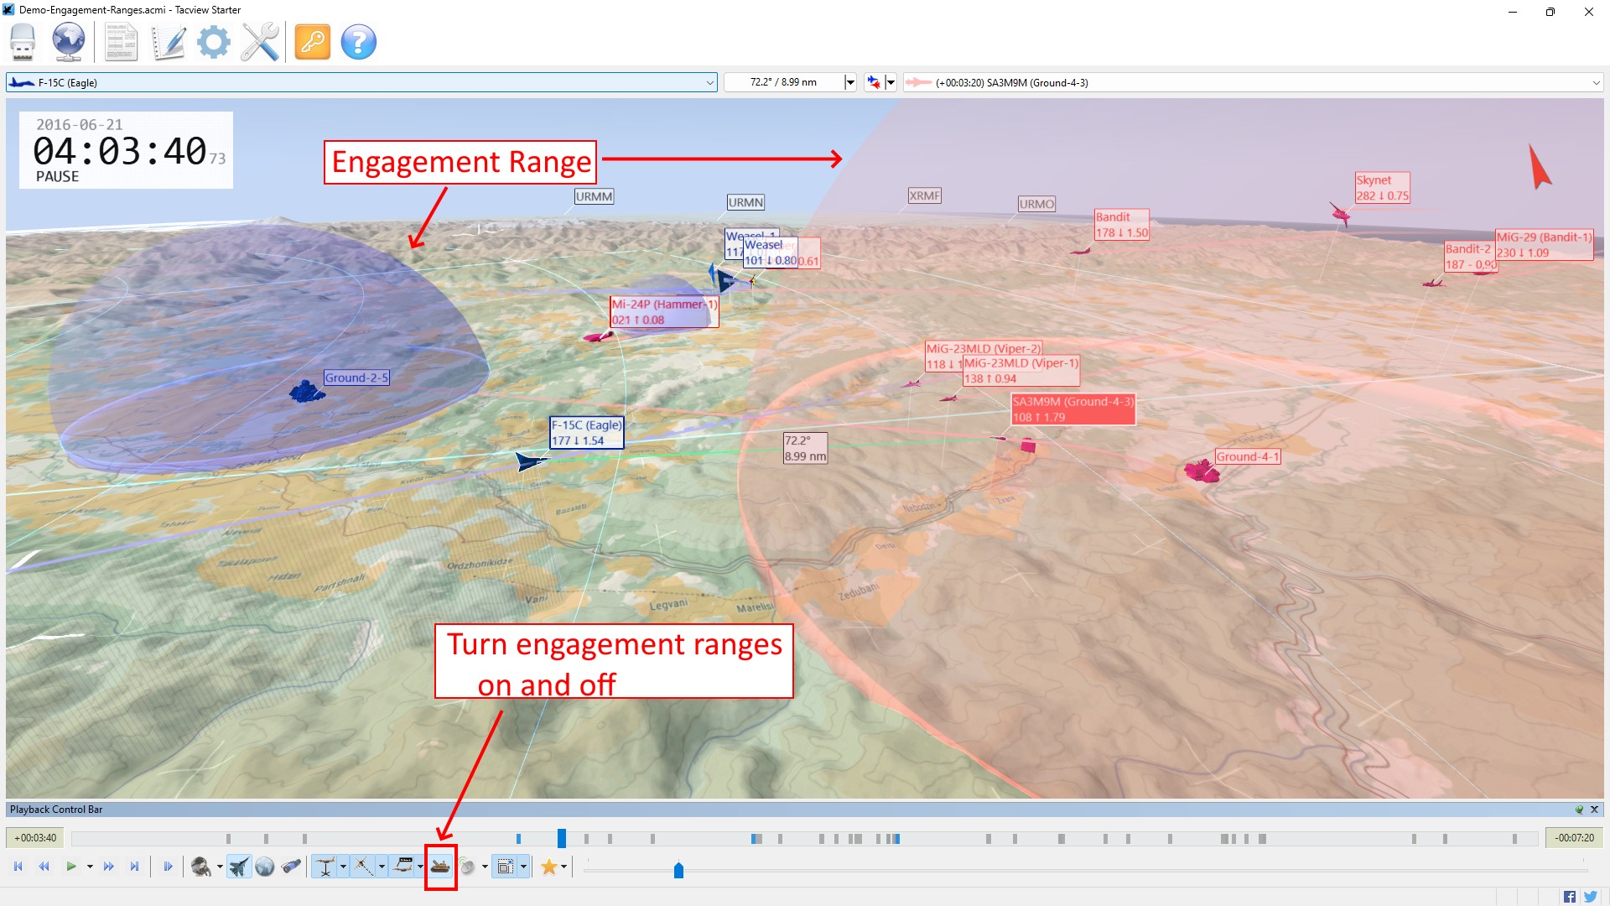The height and width of the screenshot is (906, 1610).
Task: Select the pilot helmet cockpit view icon
Action: (201, 867)
